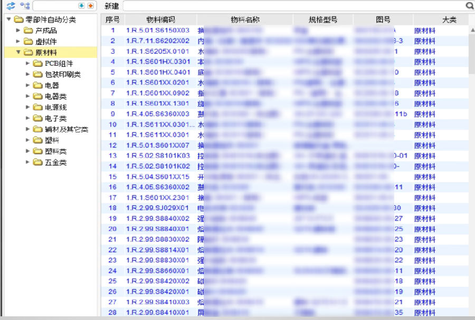Collapse the 原材料 tree node
Image resolution: width=475 pixels, height=320 pixels.
click(18, 52)
